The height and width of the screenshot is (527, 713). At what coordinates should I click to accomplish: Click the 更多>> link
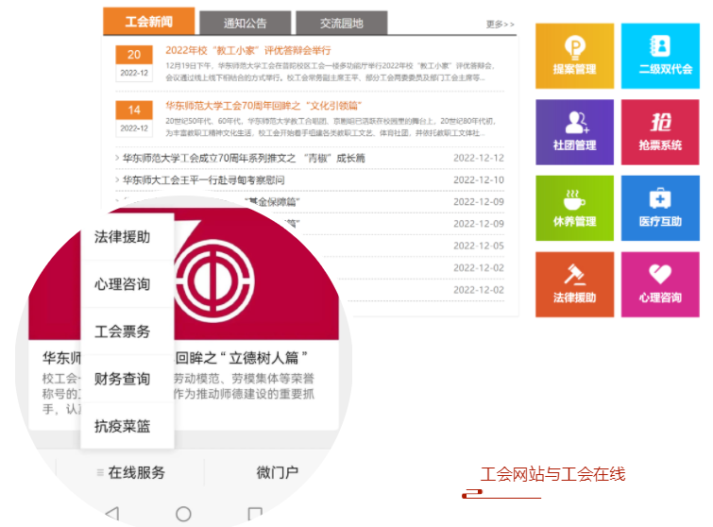(501, 25)
